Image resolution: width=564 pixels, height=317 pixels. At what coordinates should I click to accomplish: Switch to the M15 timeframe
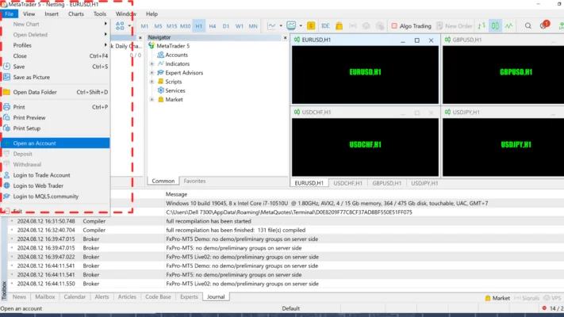click(x=171, y=26)
